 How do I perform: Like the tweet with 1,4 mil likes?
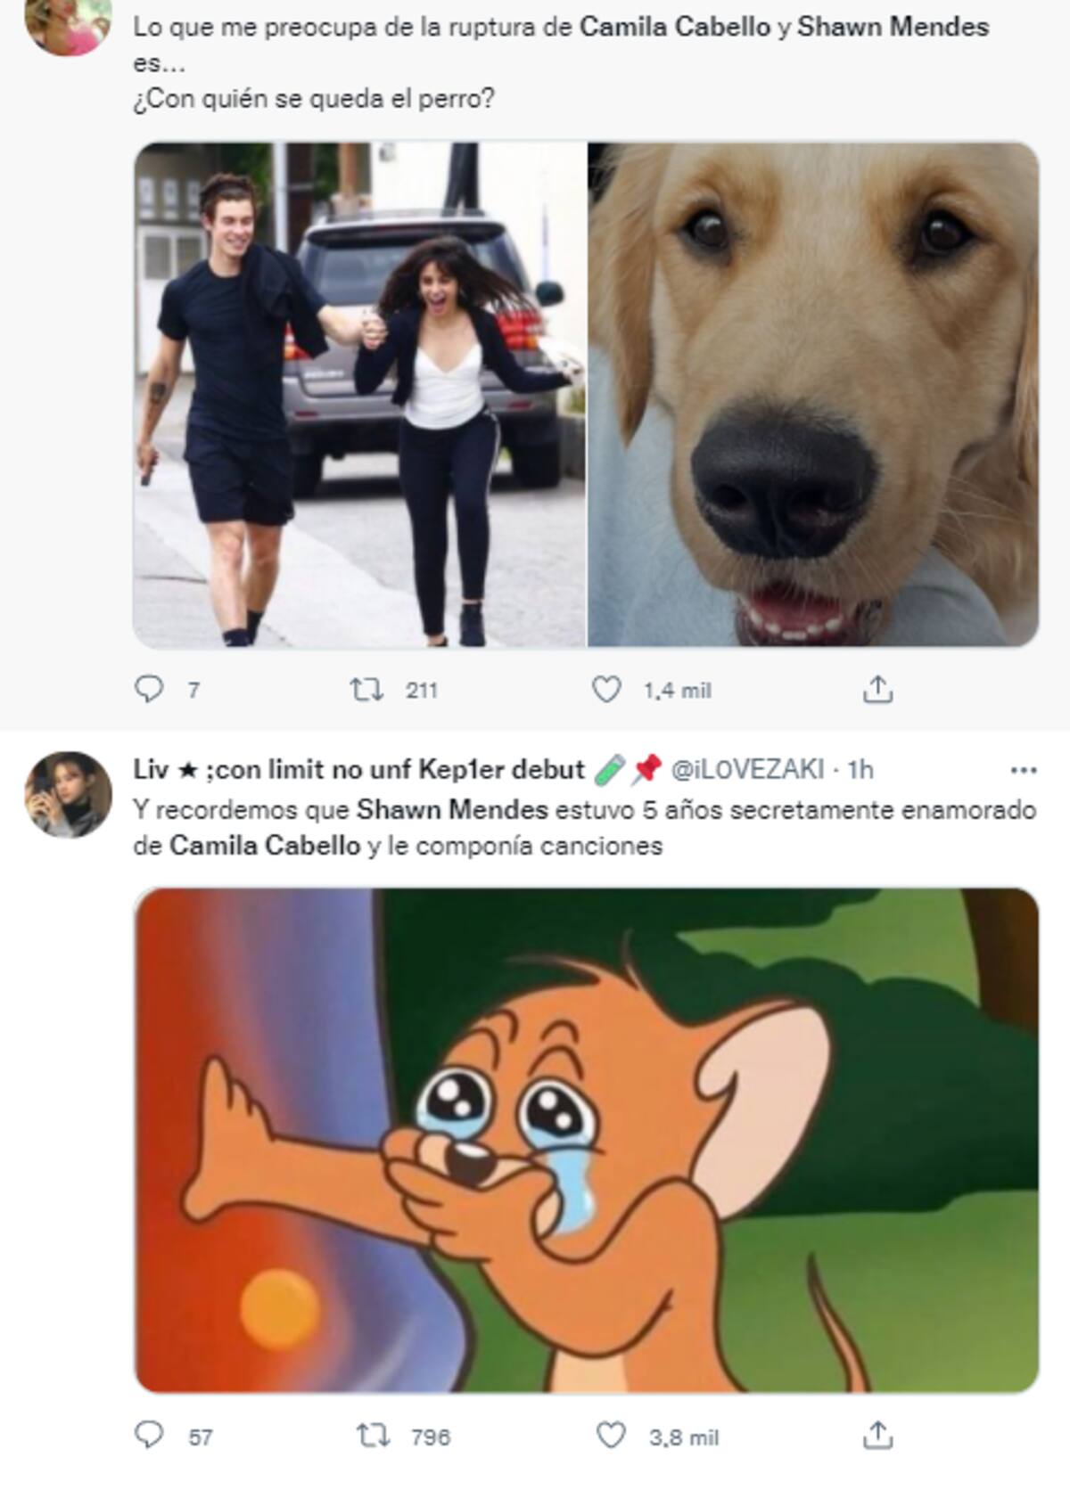(x=607, y=690)
